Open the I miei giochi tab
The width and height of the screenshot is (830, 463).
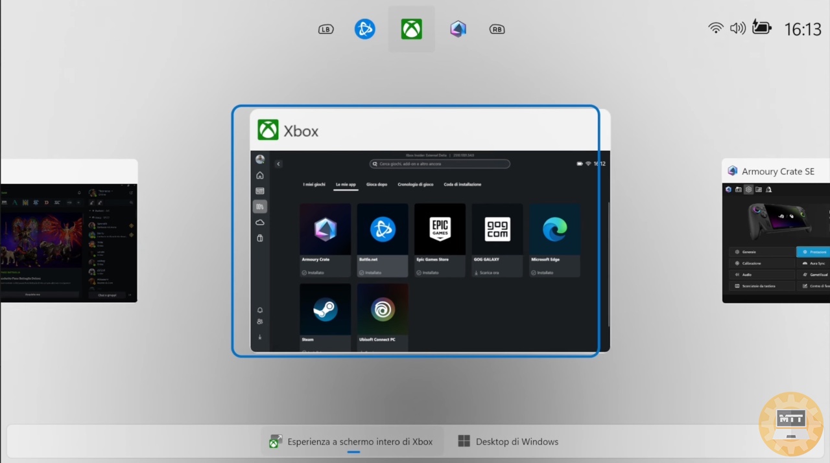314,185
